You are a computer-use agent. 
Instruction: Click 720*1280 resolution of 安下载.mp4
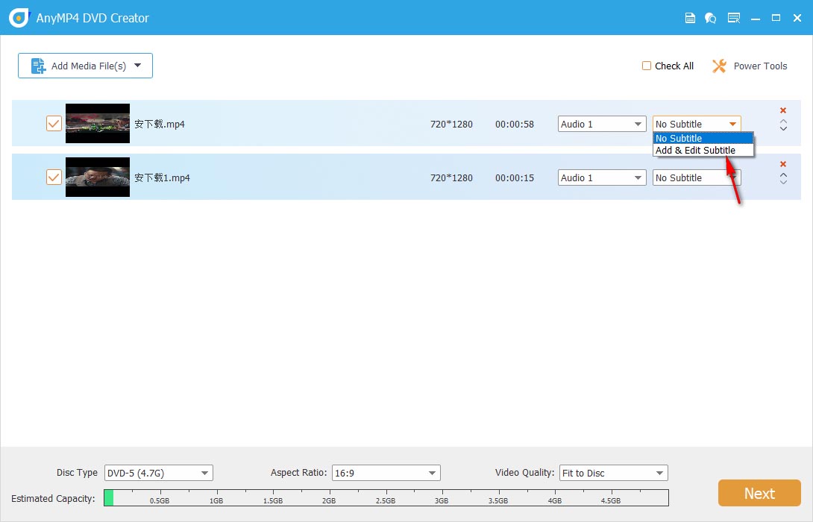pos(451,124)
